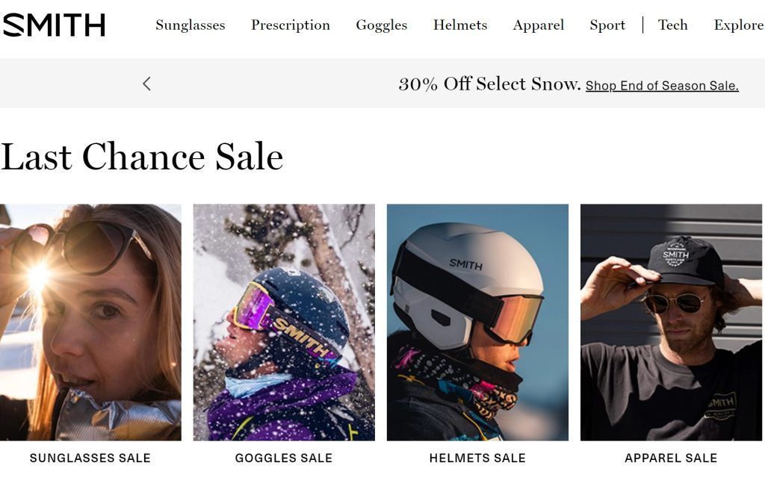Open the Apparel menu
765x480 pixels.
538,25
